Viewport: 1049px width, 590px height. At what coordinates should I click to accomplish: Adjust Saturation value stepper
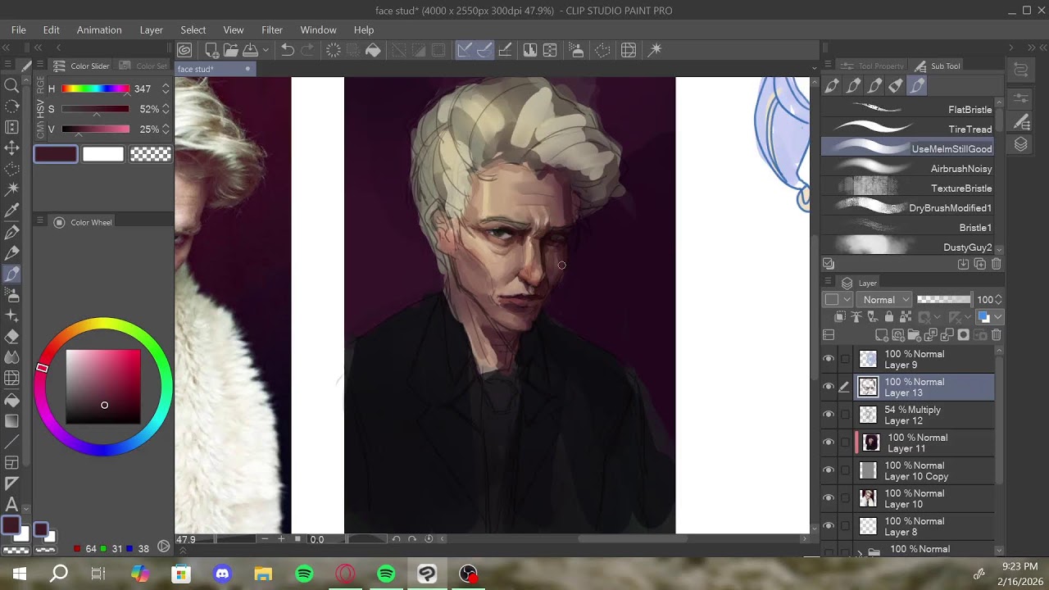pyautogui.click(x=166, y=109)
